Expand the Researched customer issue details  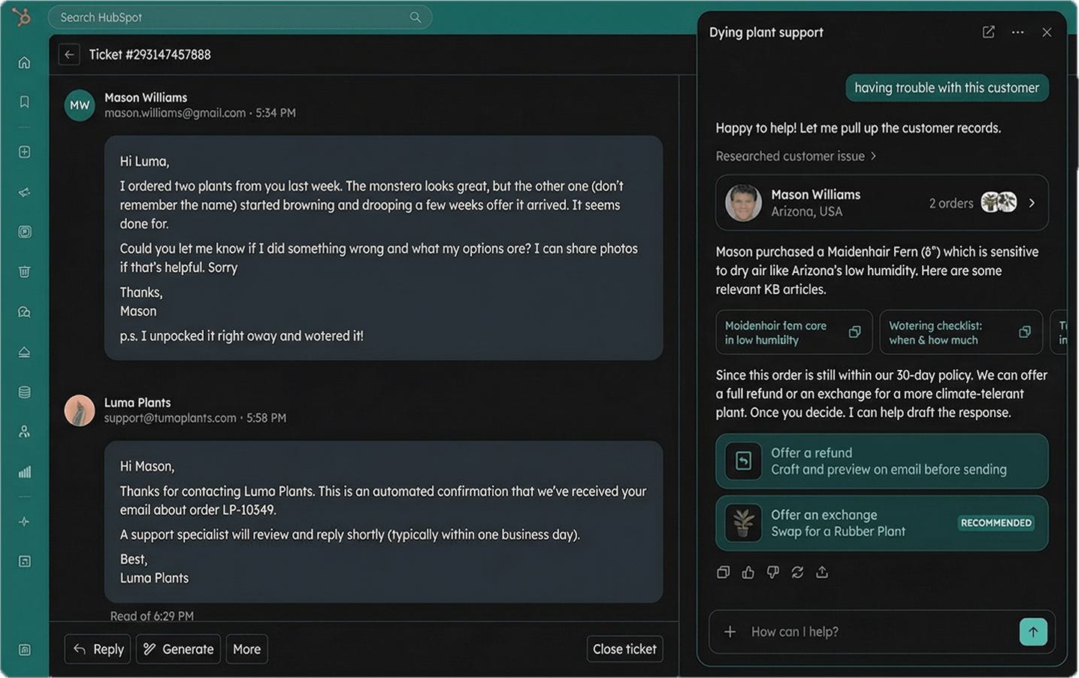pyautogui.click(x=796, y=156)
